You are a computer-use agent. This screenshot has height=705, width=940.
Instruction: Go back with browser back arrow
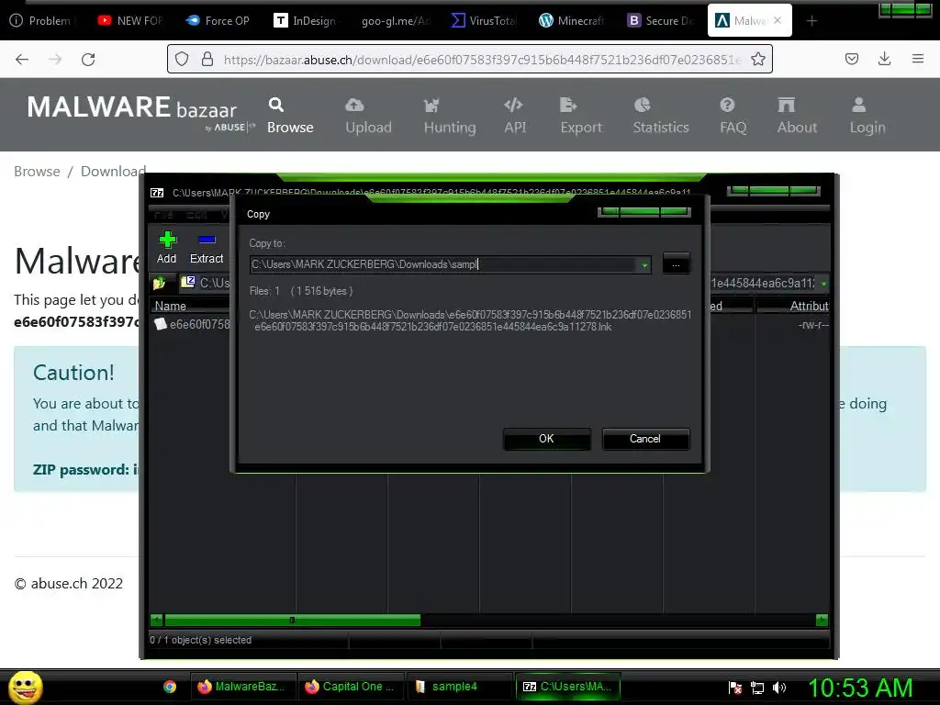[x=22, y=60]
